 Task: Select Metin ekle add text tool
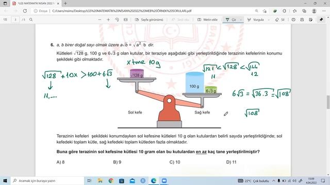click(x=207, y=20)
